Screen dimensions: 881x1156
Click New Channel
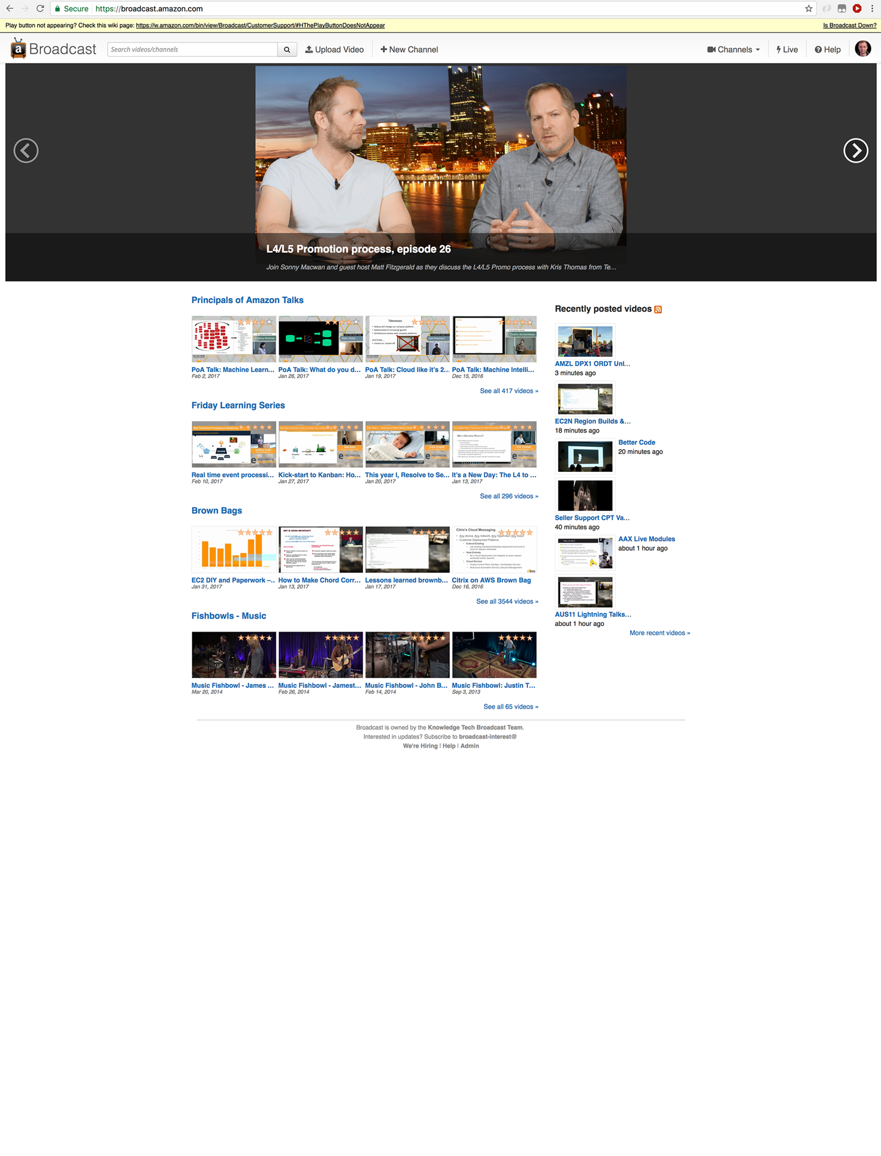pyautogui.click(x=409, y=50)
